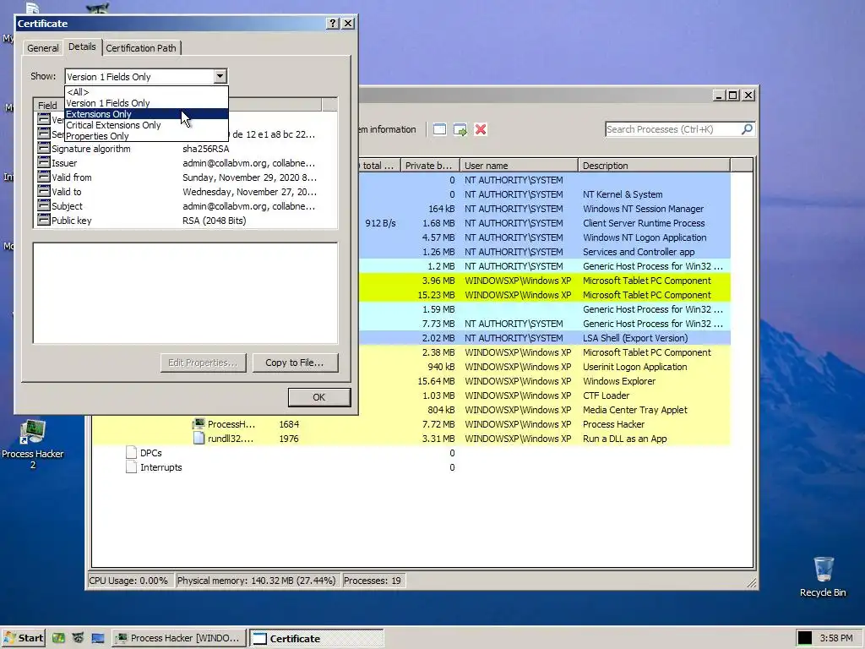
Task: Click first quick launch icon next to Start
Action: coord(58,638)
